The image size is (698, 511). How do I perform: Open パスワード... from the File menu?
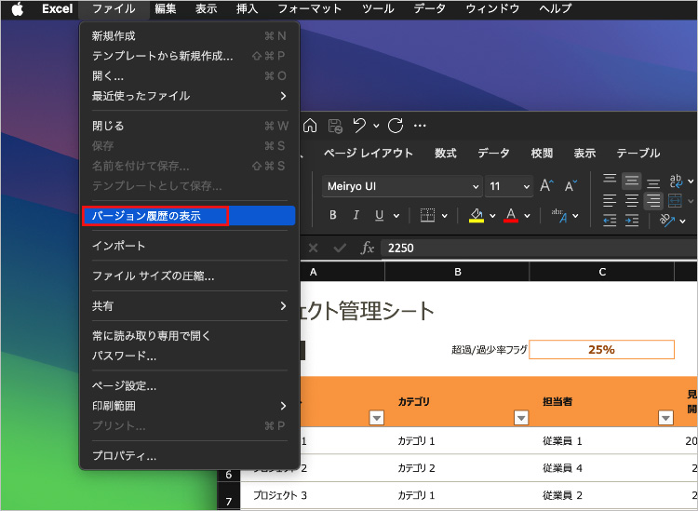[190, 356]
